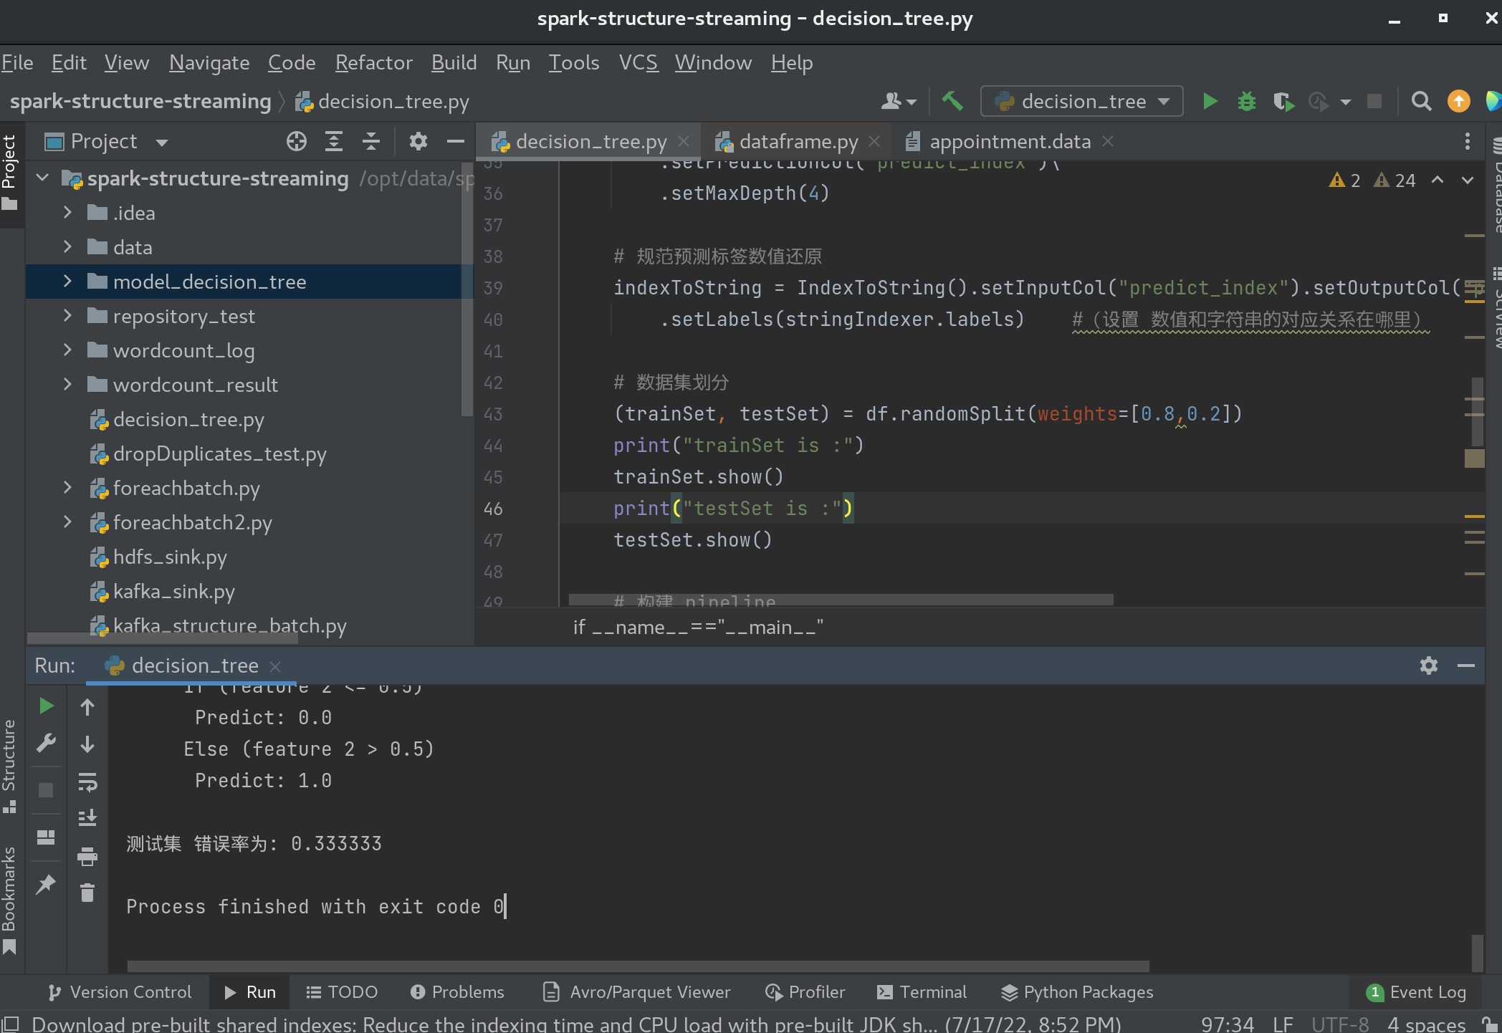Viewport: 1502px width, 1033px height.
Task: Expand all in Project panel
Action: click(334, 141)
